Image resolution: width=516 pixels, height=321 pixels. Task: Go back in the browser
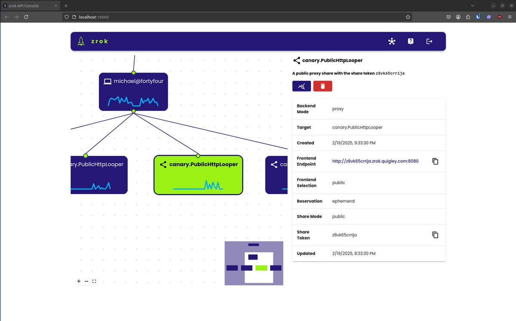[x=6, y=17]
